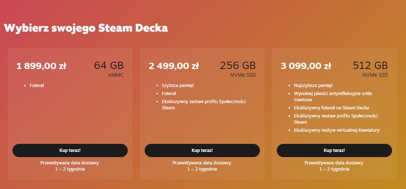Click the 2 499,00 zł price
The width and height of the screenshot is (406, 189).
[174, 66]
